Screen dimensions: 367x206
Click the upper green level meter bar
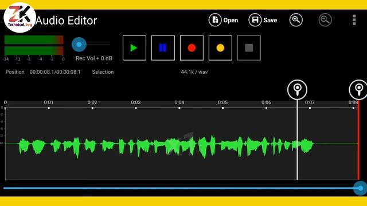click(34, 39)
